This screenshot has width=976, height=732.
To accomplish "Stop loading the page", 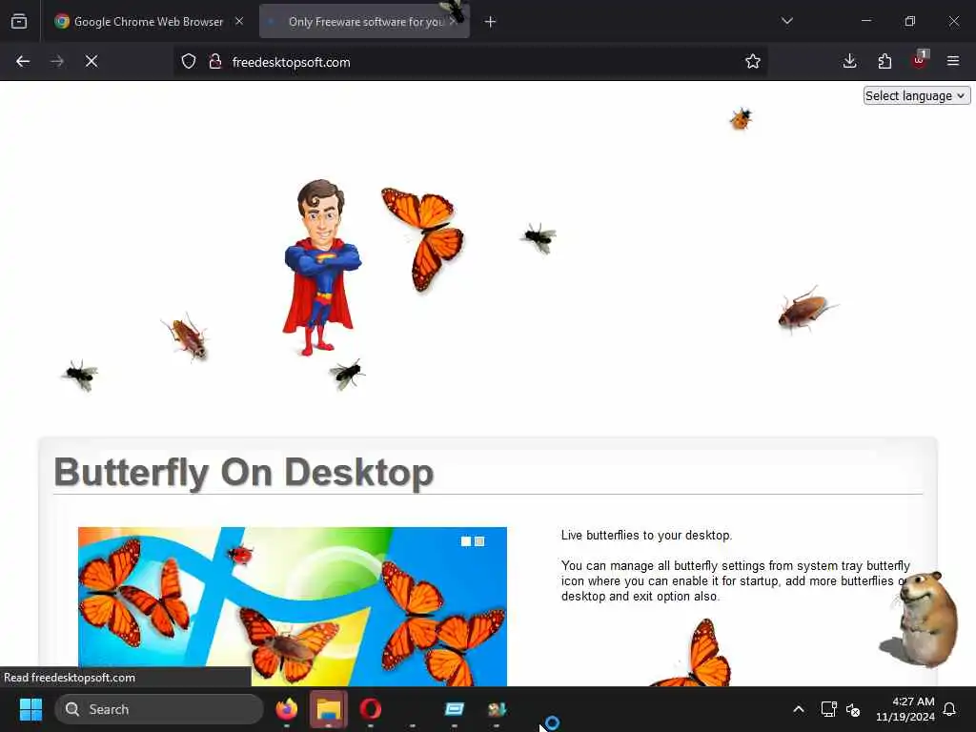I will (91, 61).
